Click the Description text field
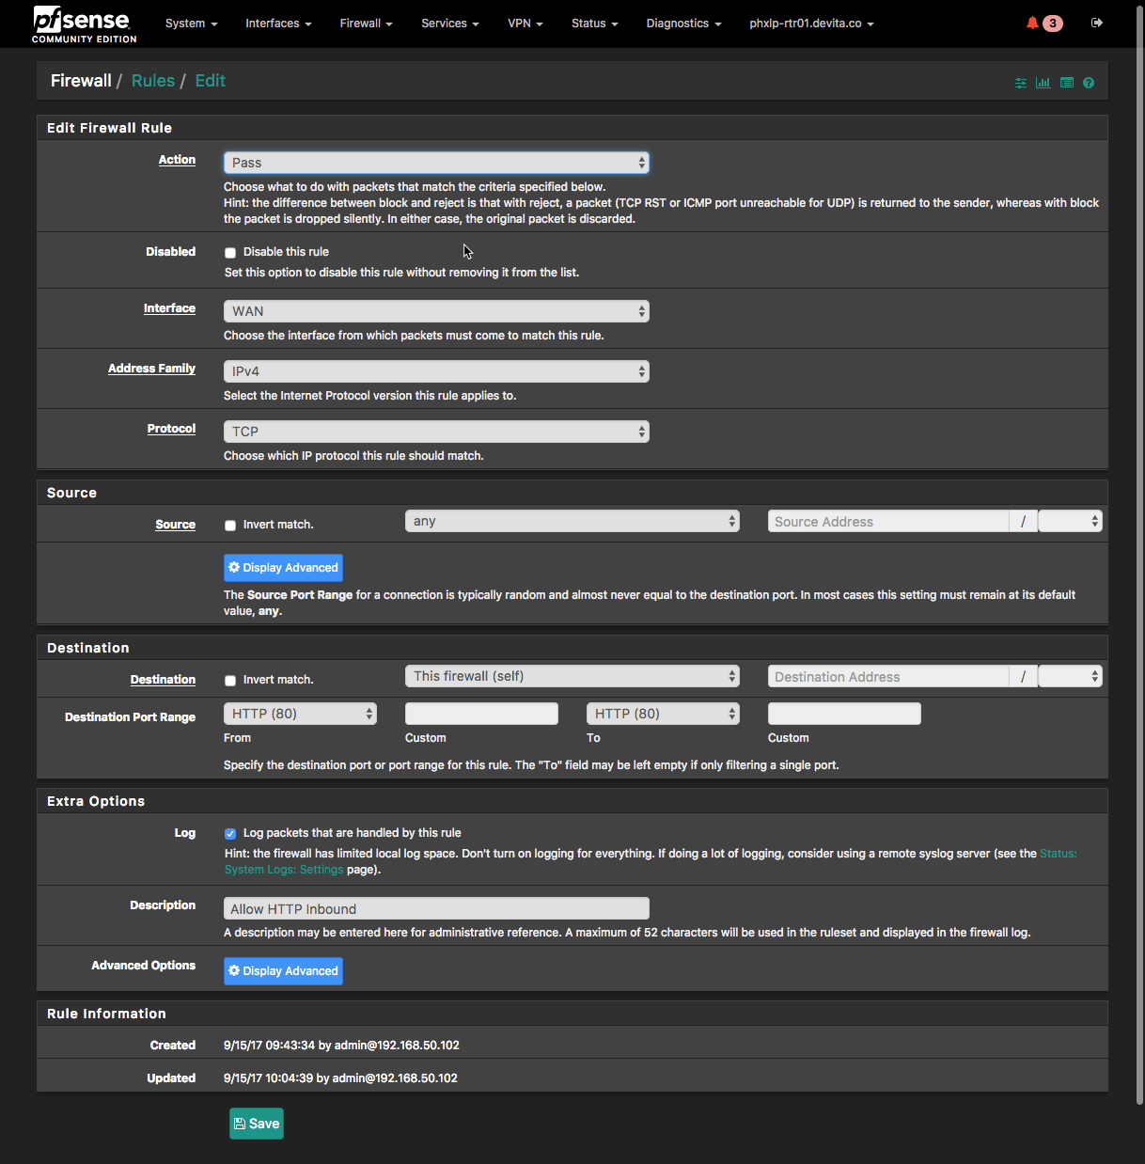The image size is (1145, 1164). [x=436, y=909]
